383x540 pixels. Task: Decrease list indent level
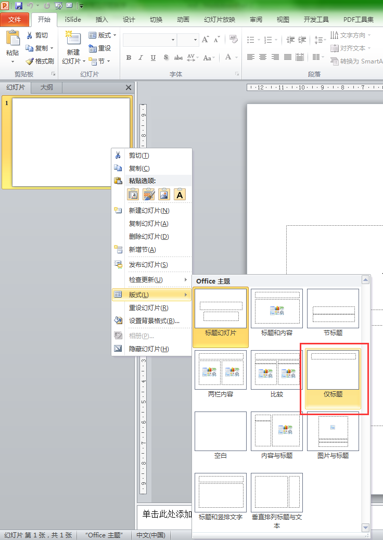coord(290,40)
